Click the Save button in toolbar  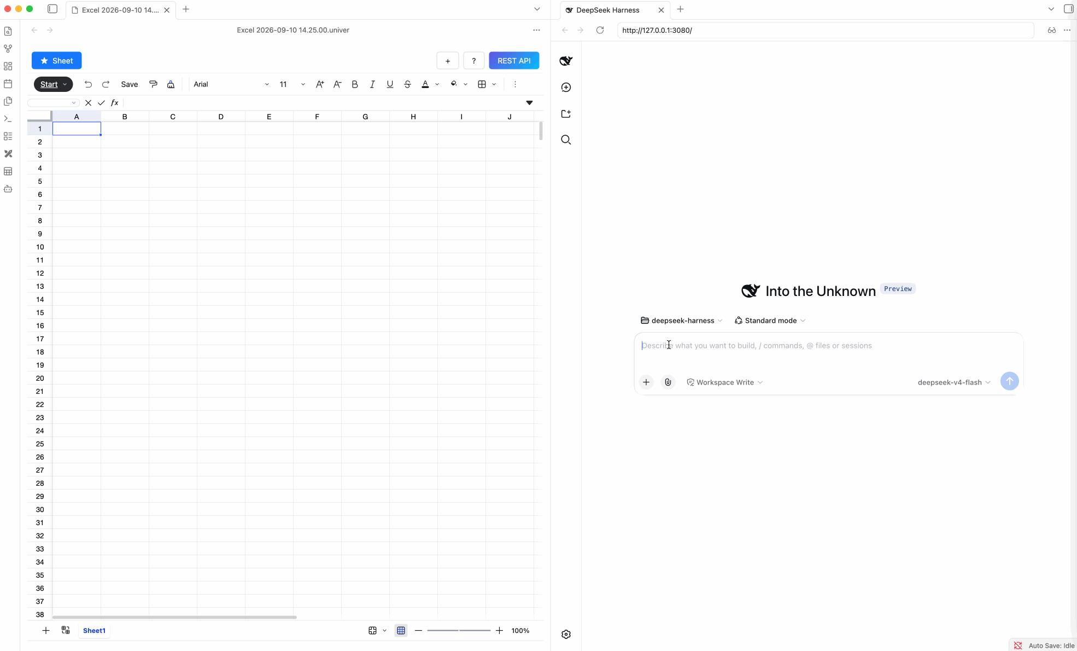click(x=130, y=84)
